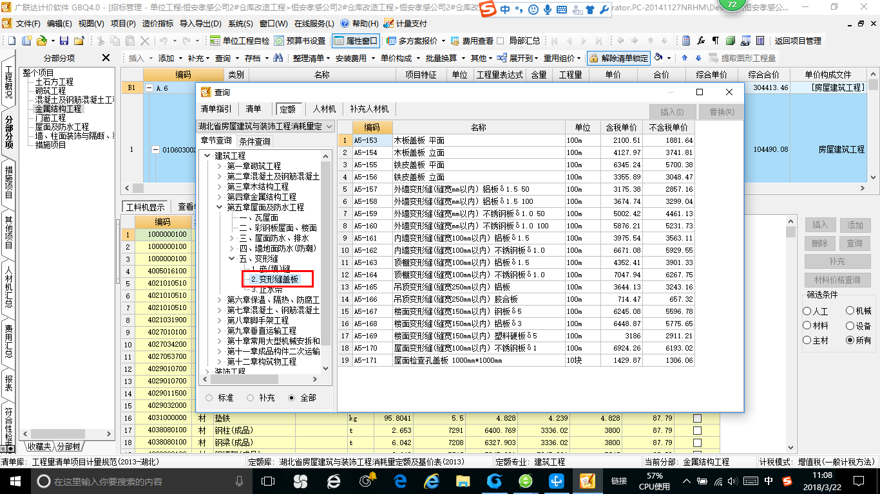The height and width of the screenshot is (494, 880).
Task: Click the list form icon before 返回项目管理
Action: point(760,41)
